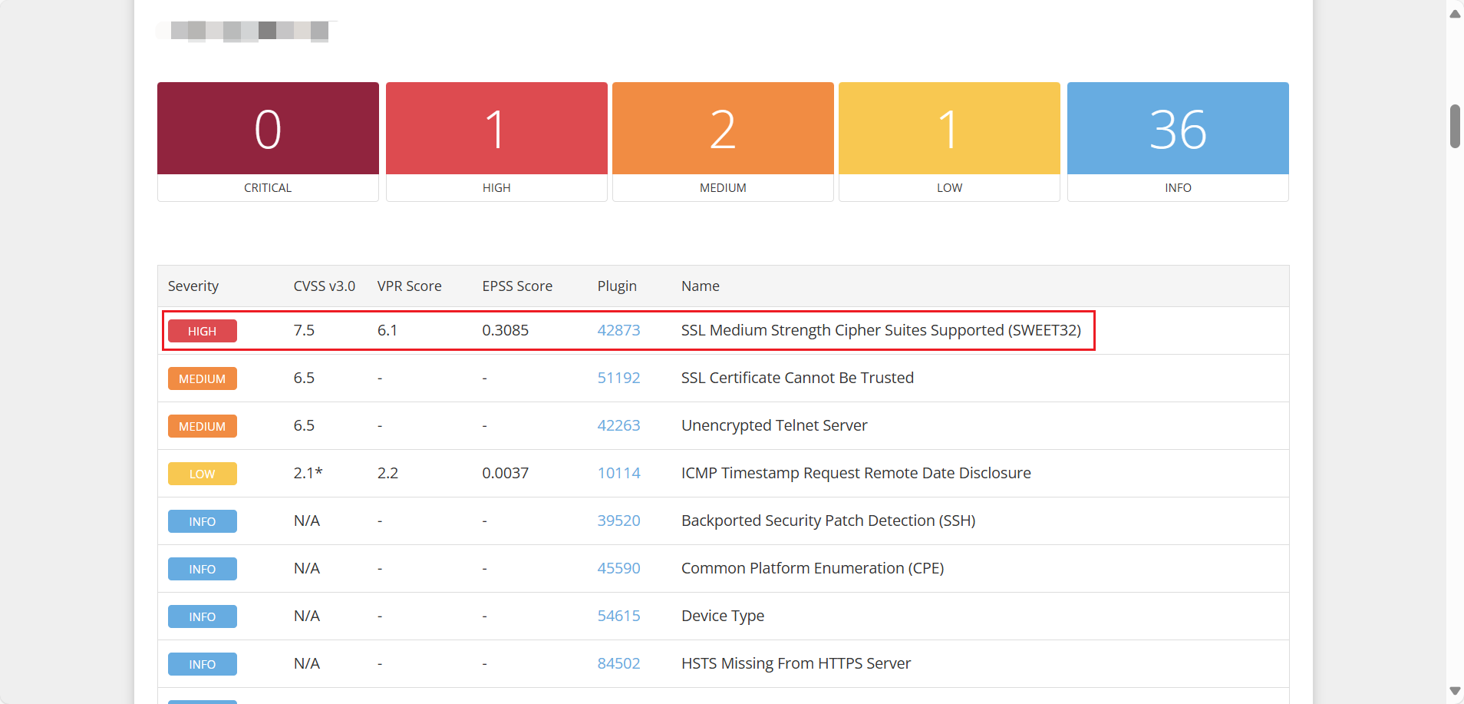
Task: Click the Info tile showing 36
Action: 1178,129
